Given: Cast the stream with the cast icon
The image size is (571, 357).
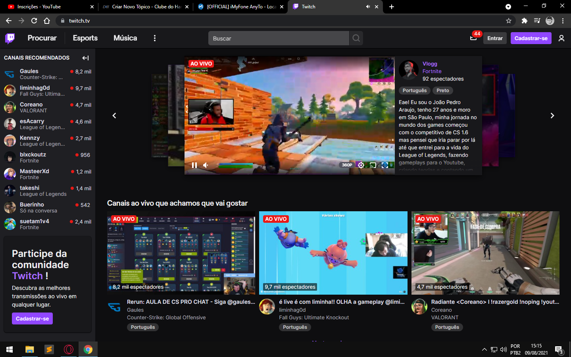Looking at the screenshot, I should 373,165.
